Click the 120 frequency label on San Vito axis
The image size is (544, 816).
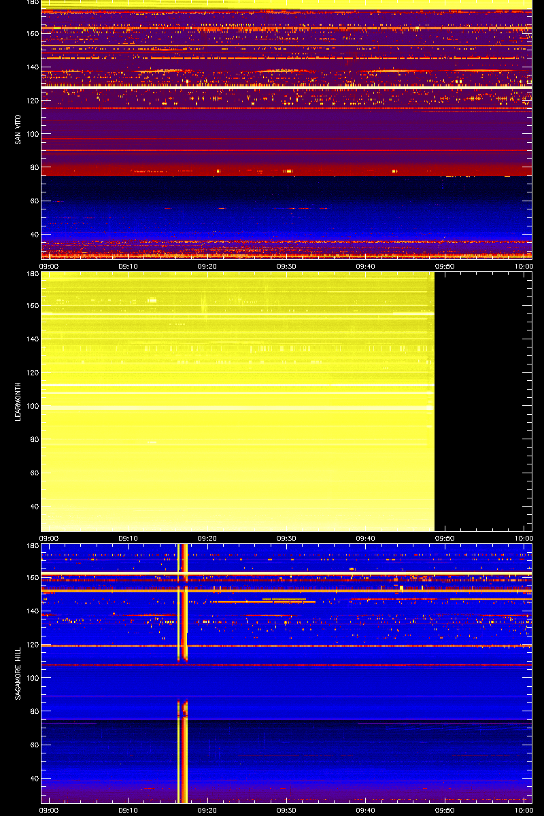coord(31,101)
